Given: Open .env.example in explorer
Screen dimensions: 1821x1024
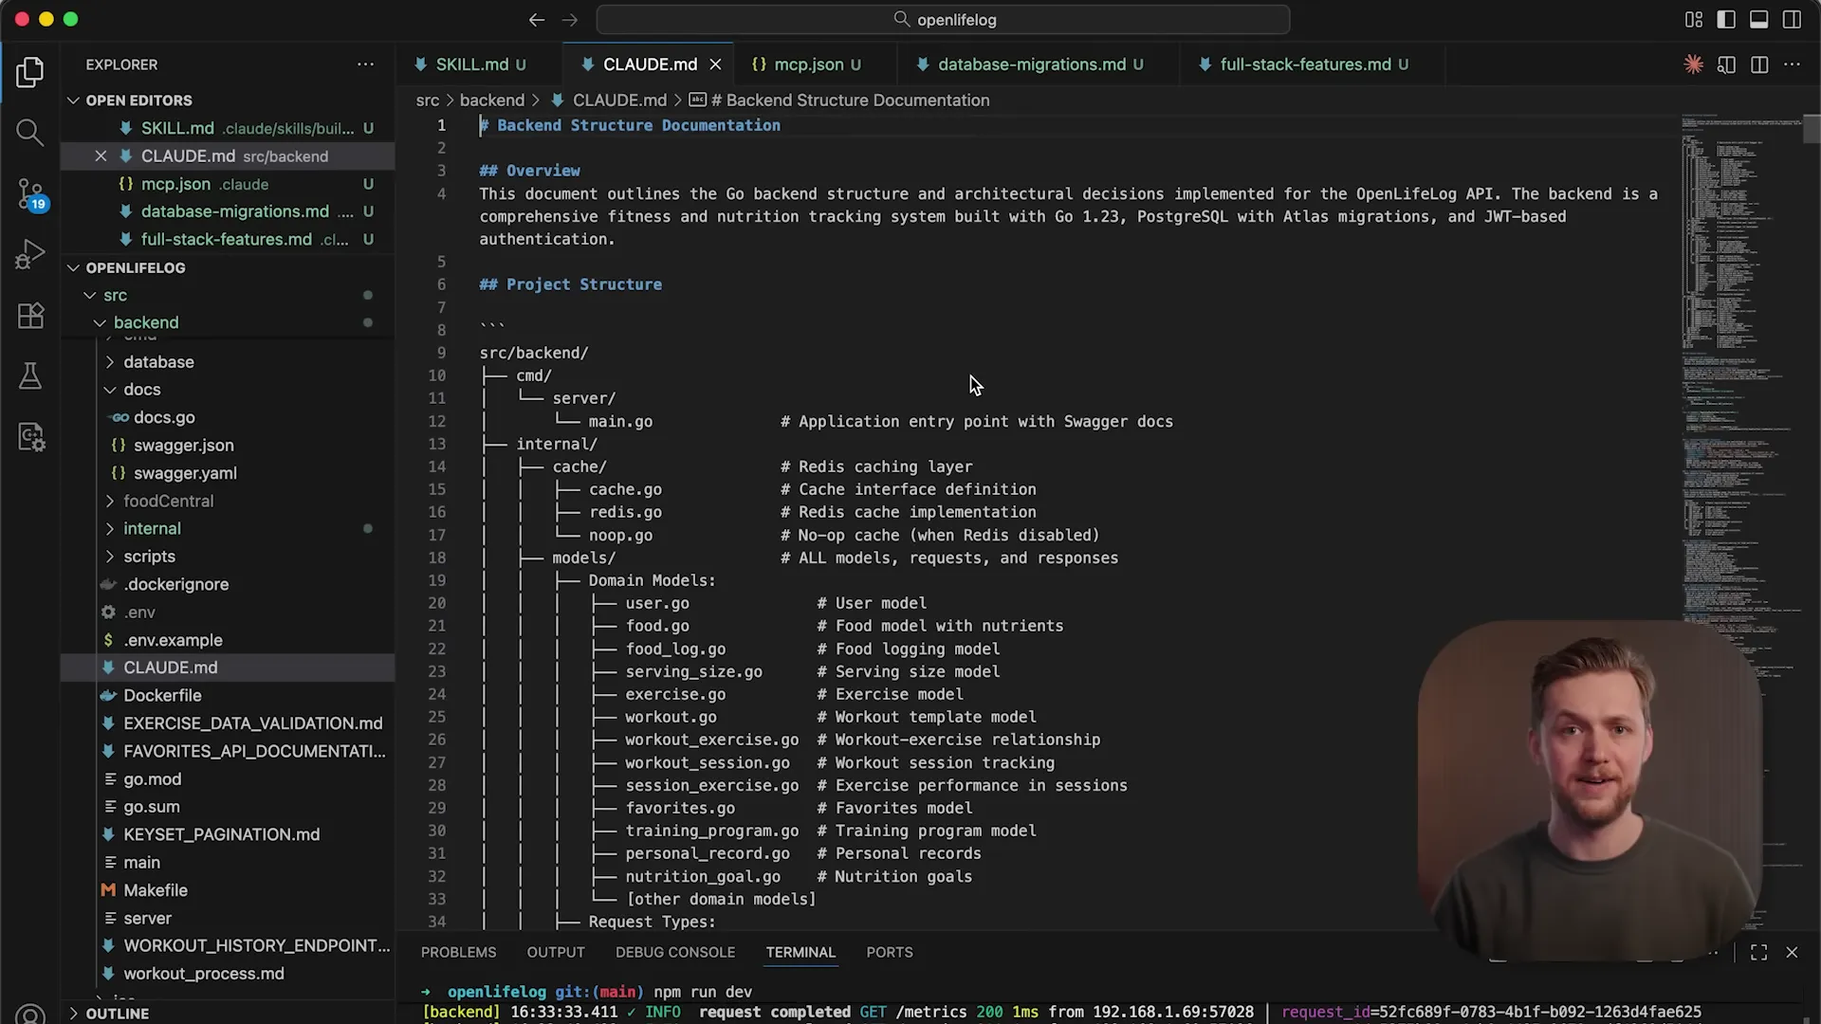Looking at the screenshot, I should point(173,640).
